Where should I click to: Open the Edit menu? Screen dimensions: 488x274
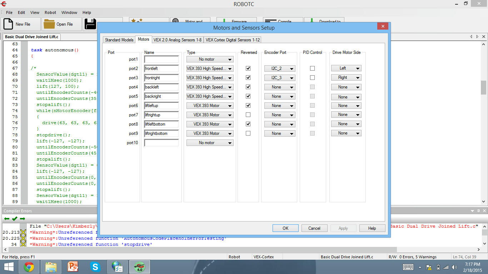point(21,12)
